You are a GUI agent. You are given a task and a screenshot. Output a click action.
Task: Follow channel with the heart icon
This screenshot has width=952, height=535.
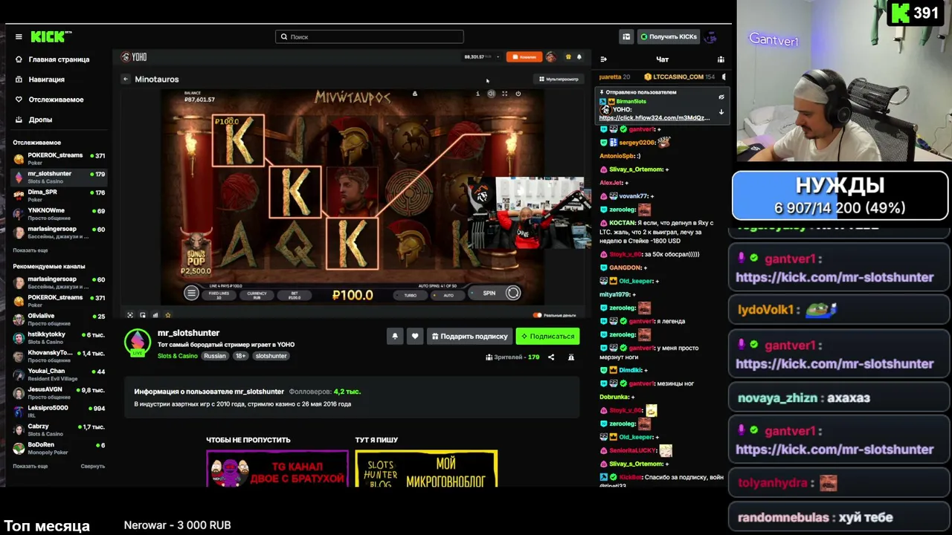point(415,337)
